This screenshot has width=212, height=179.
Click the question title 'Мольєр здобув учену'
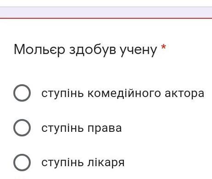[x=85, y=50]
